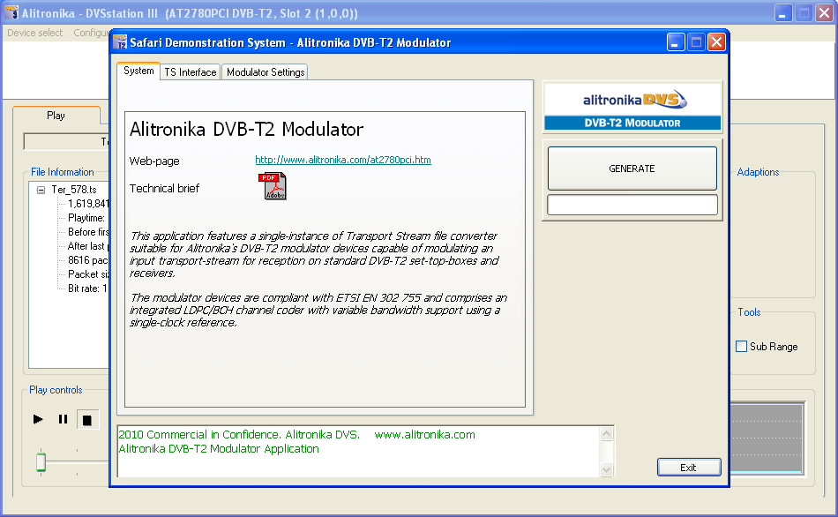Close the Safari Demonstration System dialog
The image size is (838, 517).
(x=716, y=42)
